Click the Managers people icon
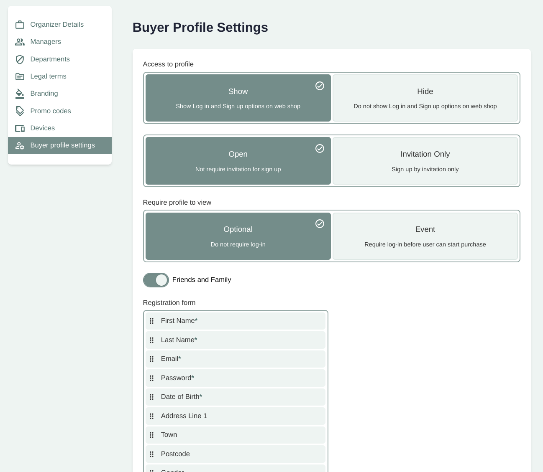The width and height of the screenshot is (543, 472). point(20,42)
